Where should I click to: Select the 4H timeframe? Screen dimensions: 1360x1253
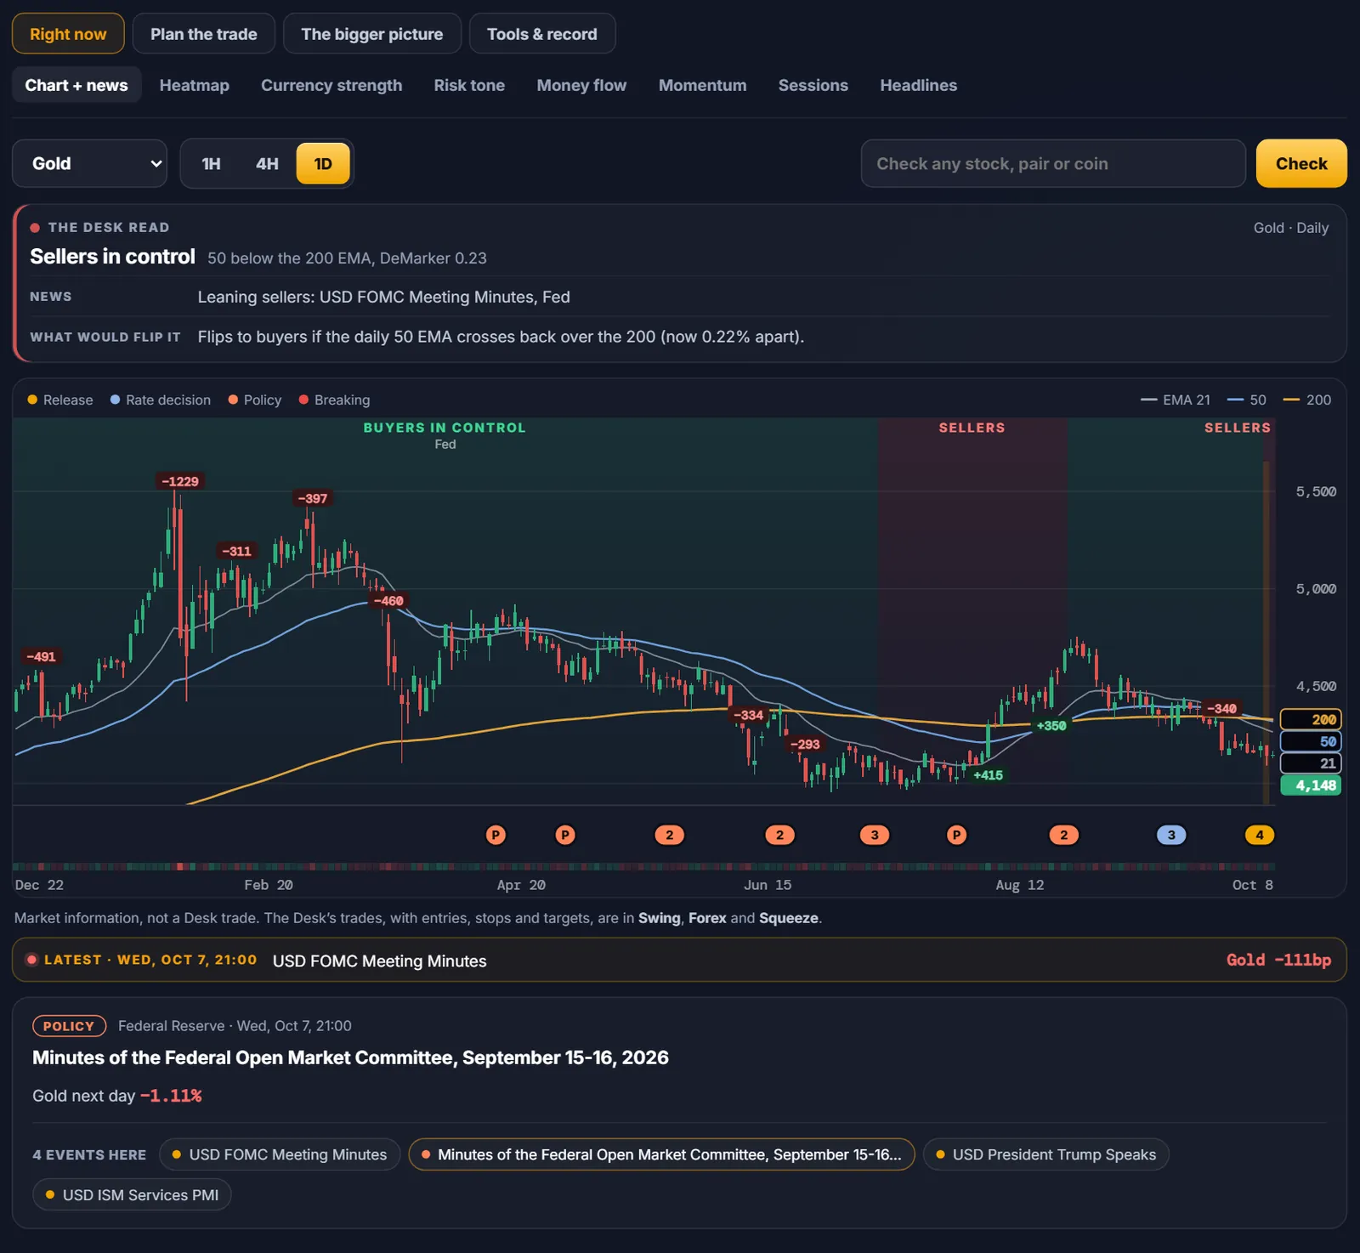(x=267, y=163)
